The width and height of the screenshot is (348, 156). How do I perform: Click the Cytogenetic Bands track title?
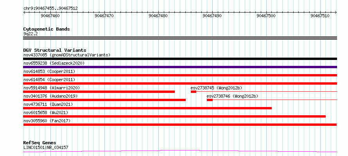(x=47, y=29)
